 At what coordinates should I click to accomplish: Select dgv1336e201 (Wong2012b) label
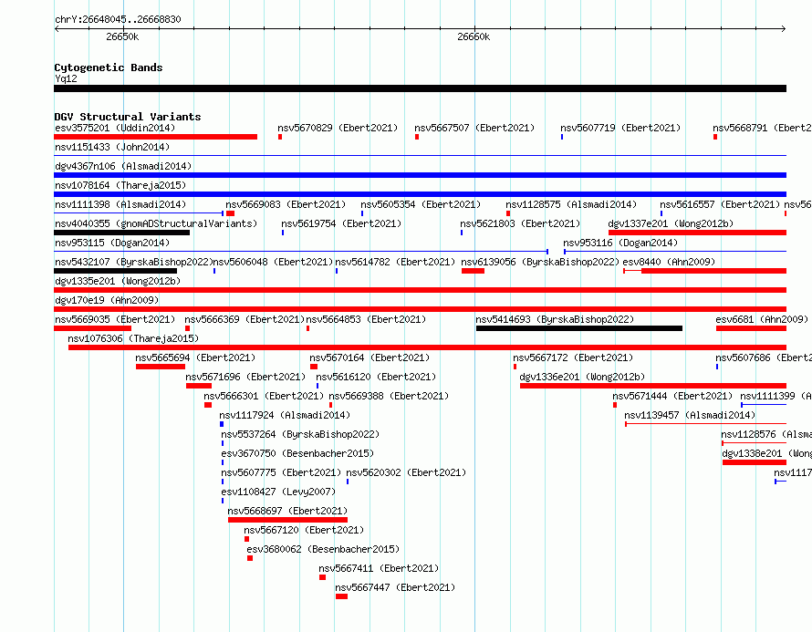pos(582,377)
